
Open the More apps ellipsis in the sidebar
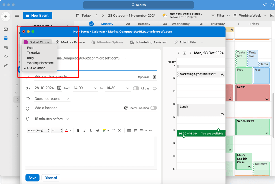[6, 75]
